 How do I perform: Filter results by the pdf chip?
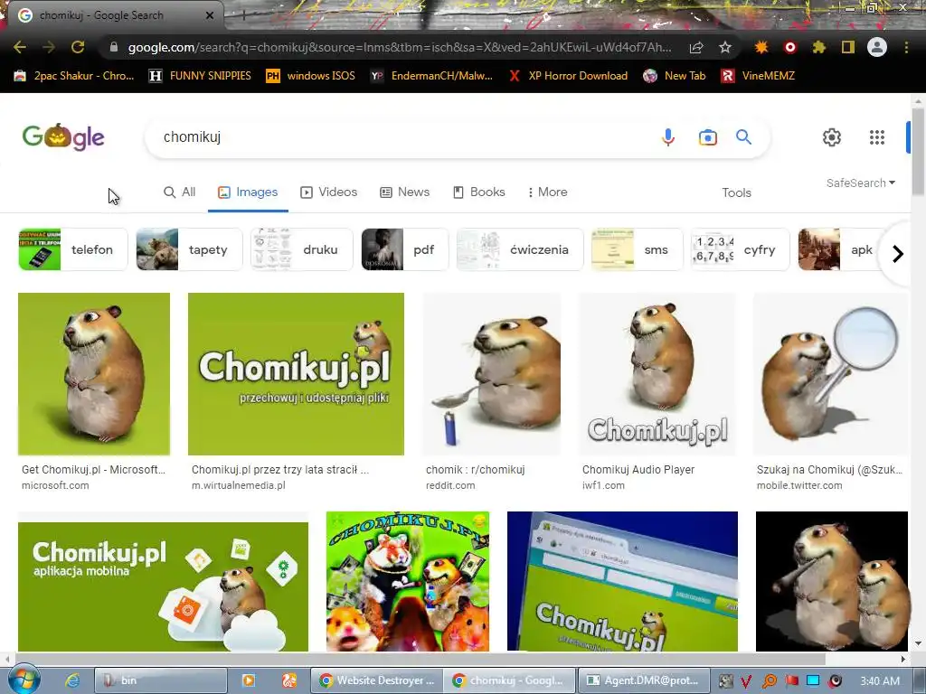tap(405, 249)
